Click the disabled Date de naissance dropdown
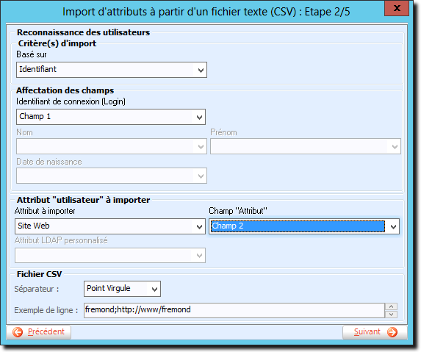Screen dimensions: 421x352 tap(112, 176)
